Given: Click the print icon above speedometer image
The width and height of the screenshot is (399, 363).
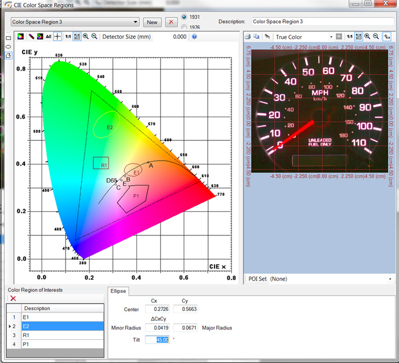Looking at the screenshot, I should click(x=248, y=37).
